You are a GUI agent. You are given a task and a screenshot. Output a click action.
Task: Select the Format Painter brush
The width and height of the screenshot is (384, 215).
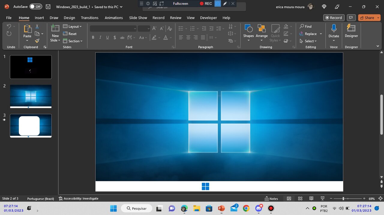(37, 41)
